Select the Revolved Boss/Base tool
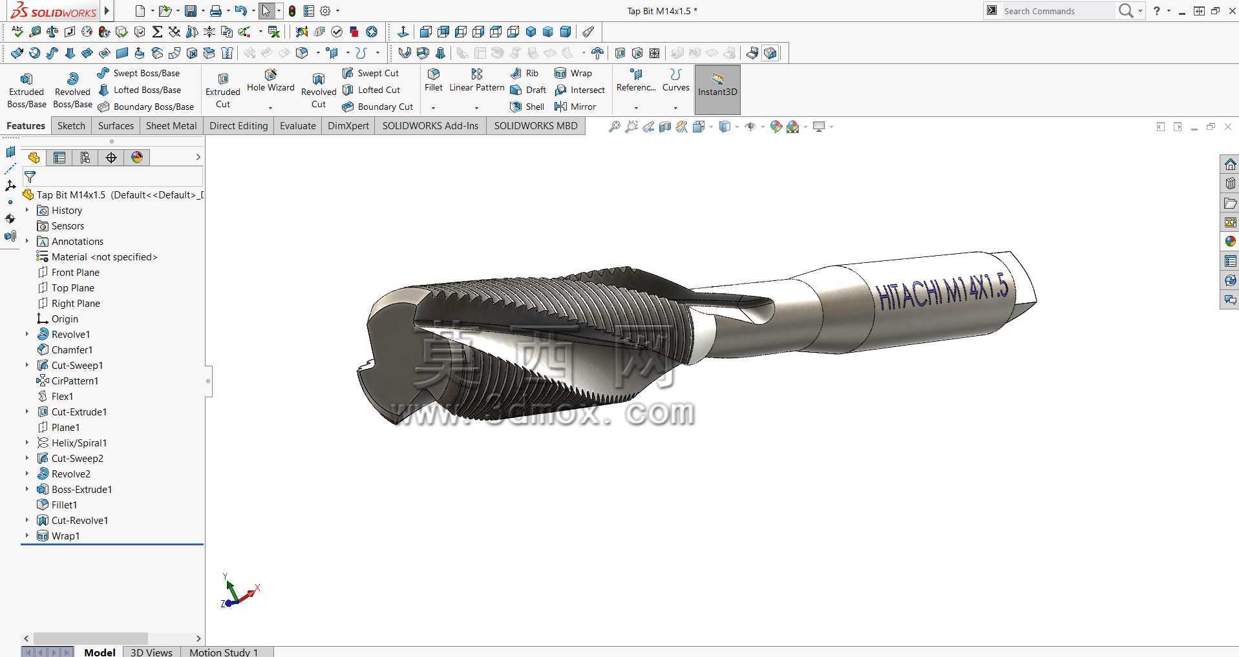1239x657 pixels. tap(72, 90)
